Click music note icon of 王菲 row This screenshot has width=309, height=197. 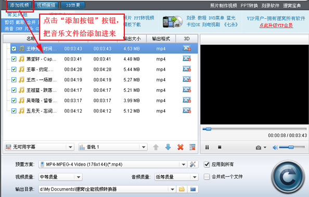[x=21, y=69]
